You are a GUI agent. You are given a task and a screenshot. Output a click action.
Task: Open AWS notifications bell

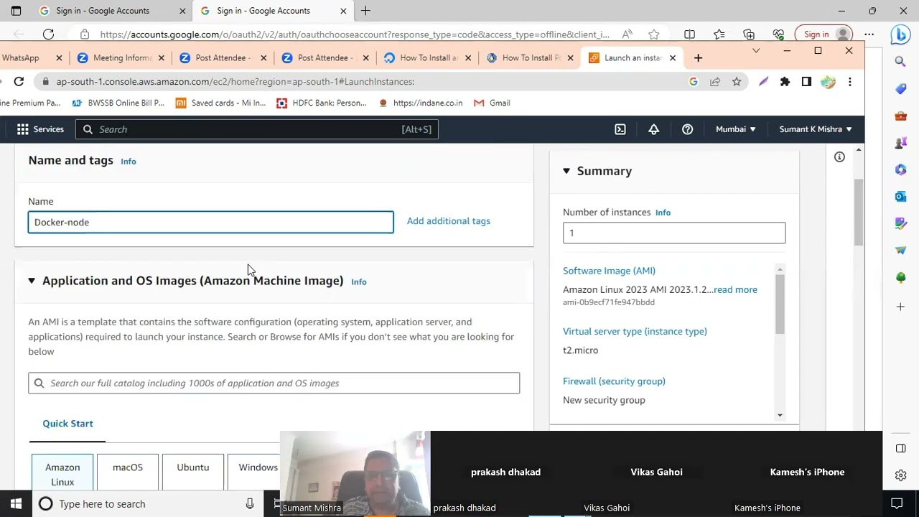pyautogui.click(x=654, y=129)
